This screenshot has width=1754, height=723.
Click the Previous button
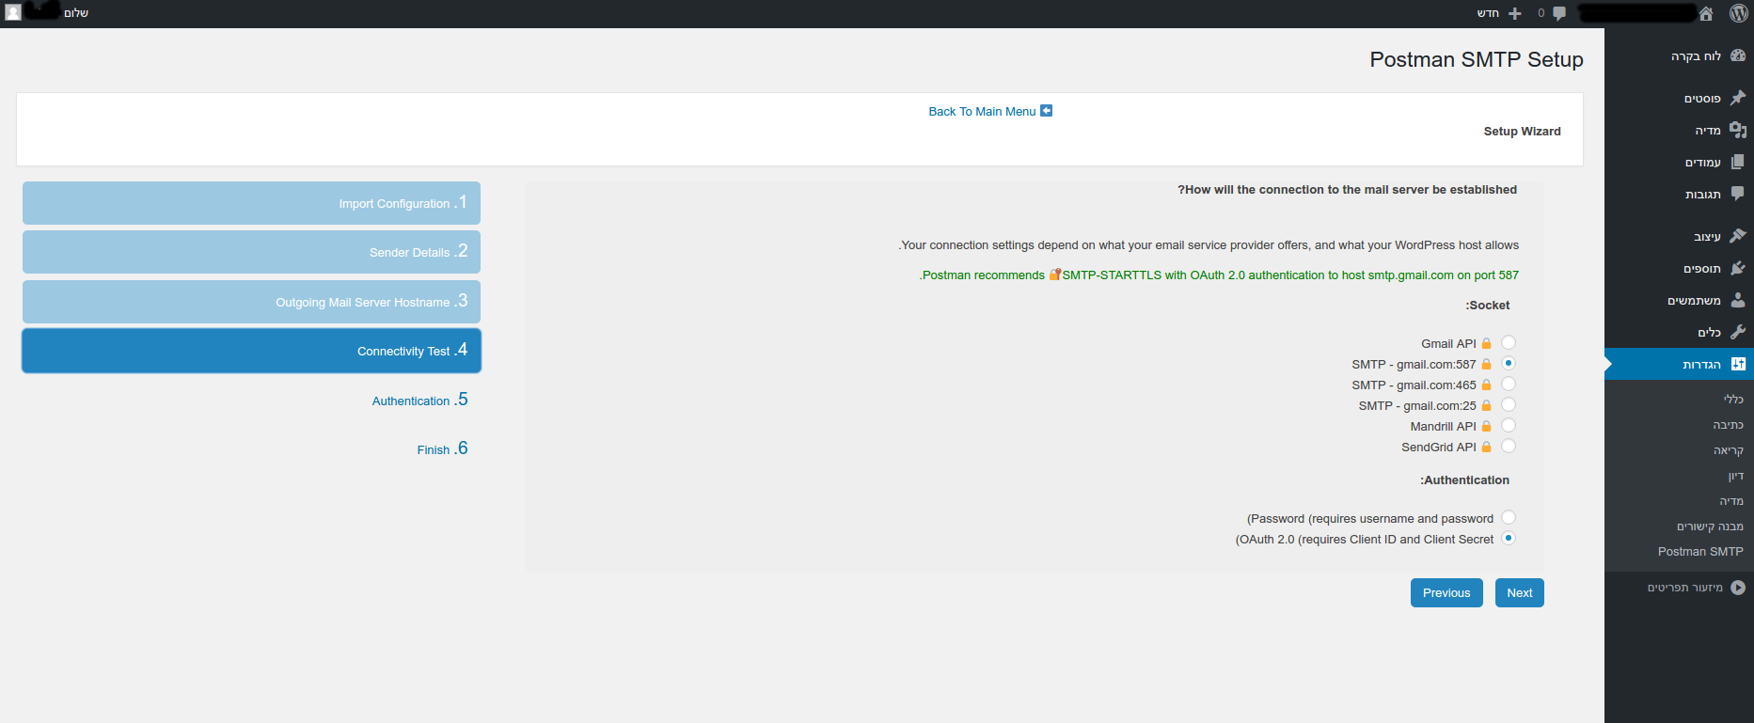click(x=1446, y=593)
